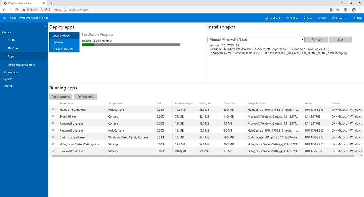Open Mixed Reality Capture view
Viewport: 364px width, 197px height.
pos(21,65)
